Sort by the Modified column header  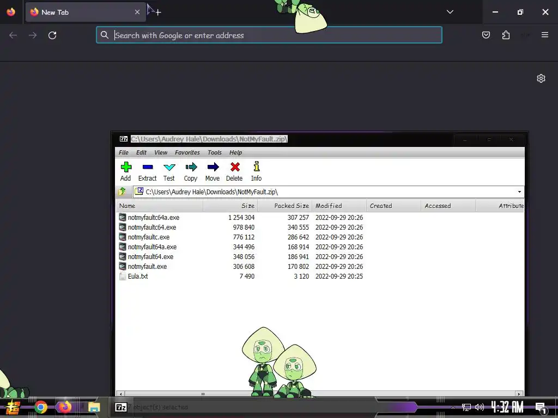point(339,206)
